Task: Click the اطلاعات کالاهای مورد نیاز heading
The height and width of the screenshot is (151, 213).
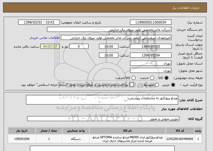Action: coord(182,109)
